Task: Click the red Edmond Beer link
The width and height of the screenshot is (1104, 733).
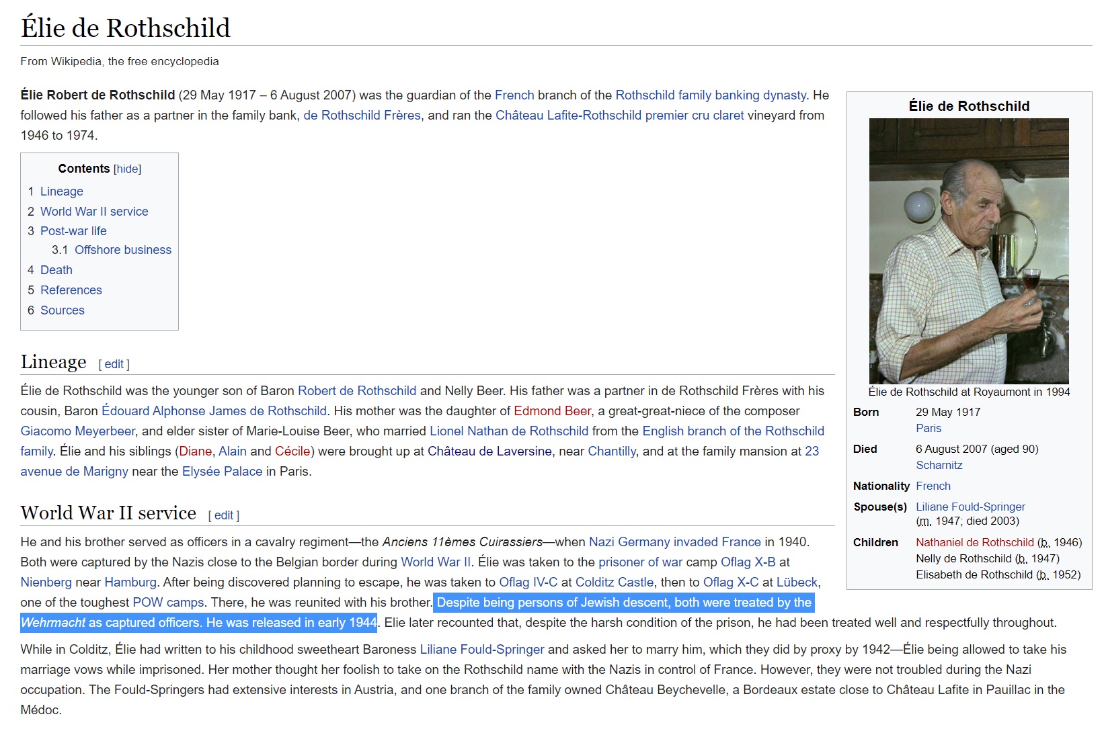Action: pyautogui.click(x=553, y=411)
